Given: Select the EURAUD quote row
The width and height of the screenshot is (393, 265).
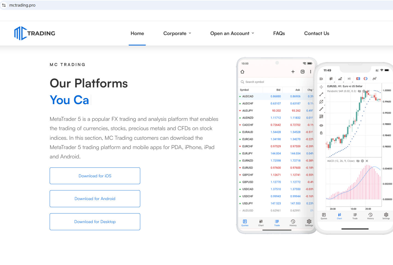Looking at the screenshot, I should 276,132.
